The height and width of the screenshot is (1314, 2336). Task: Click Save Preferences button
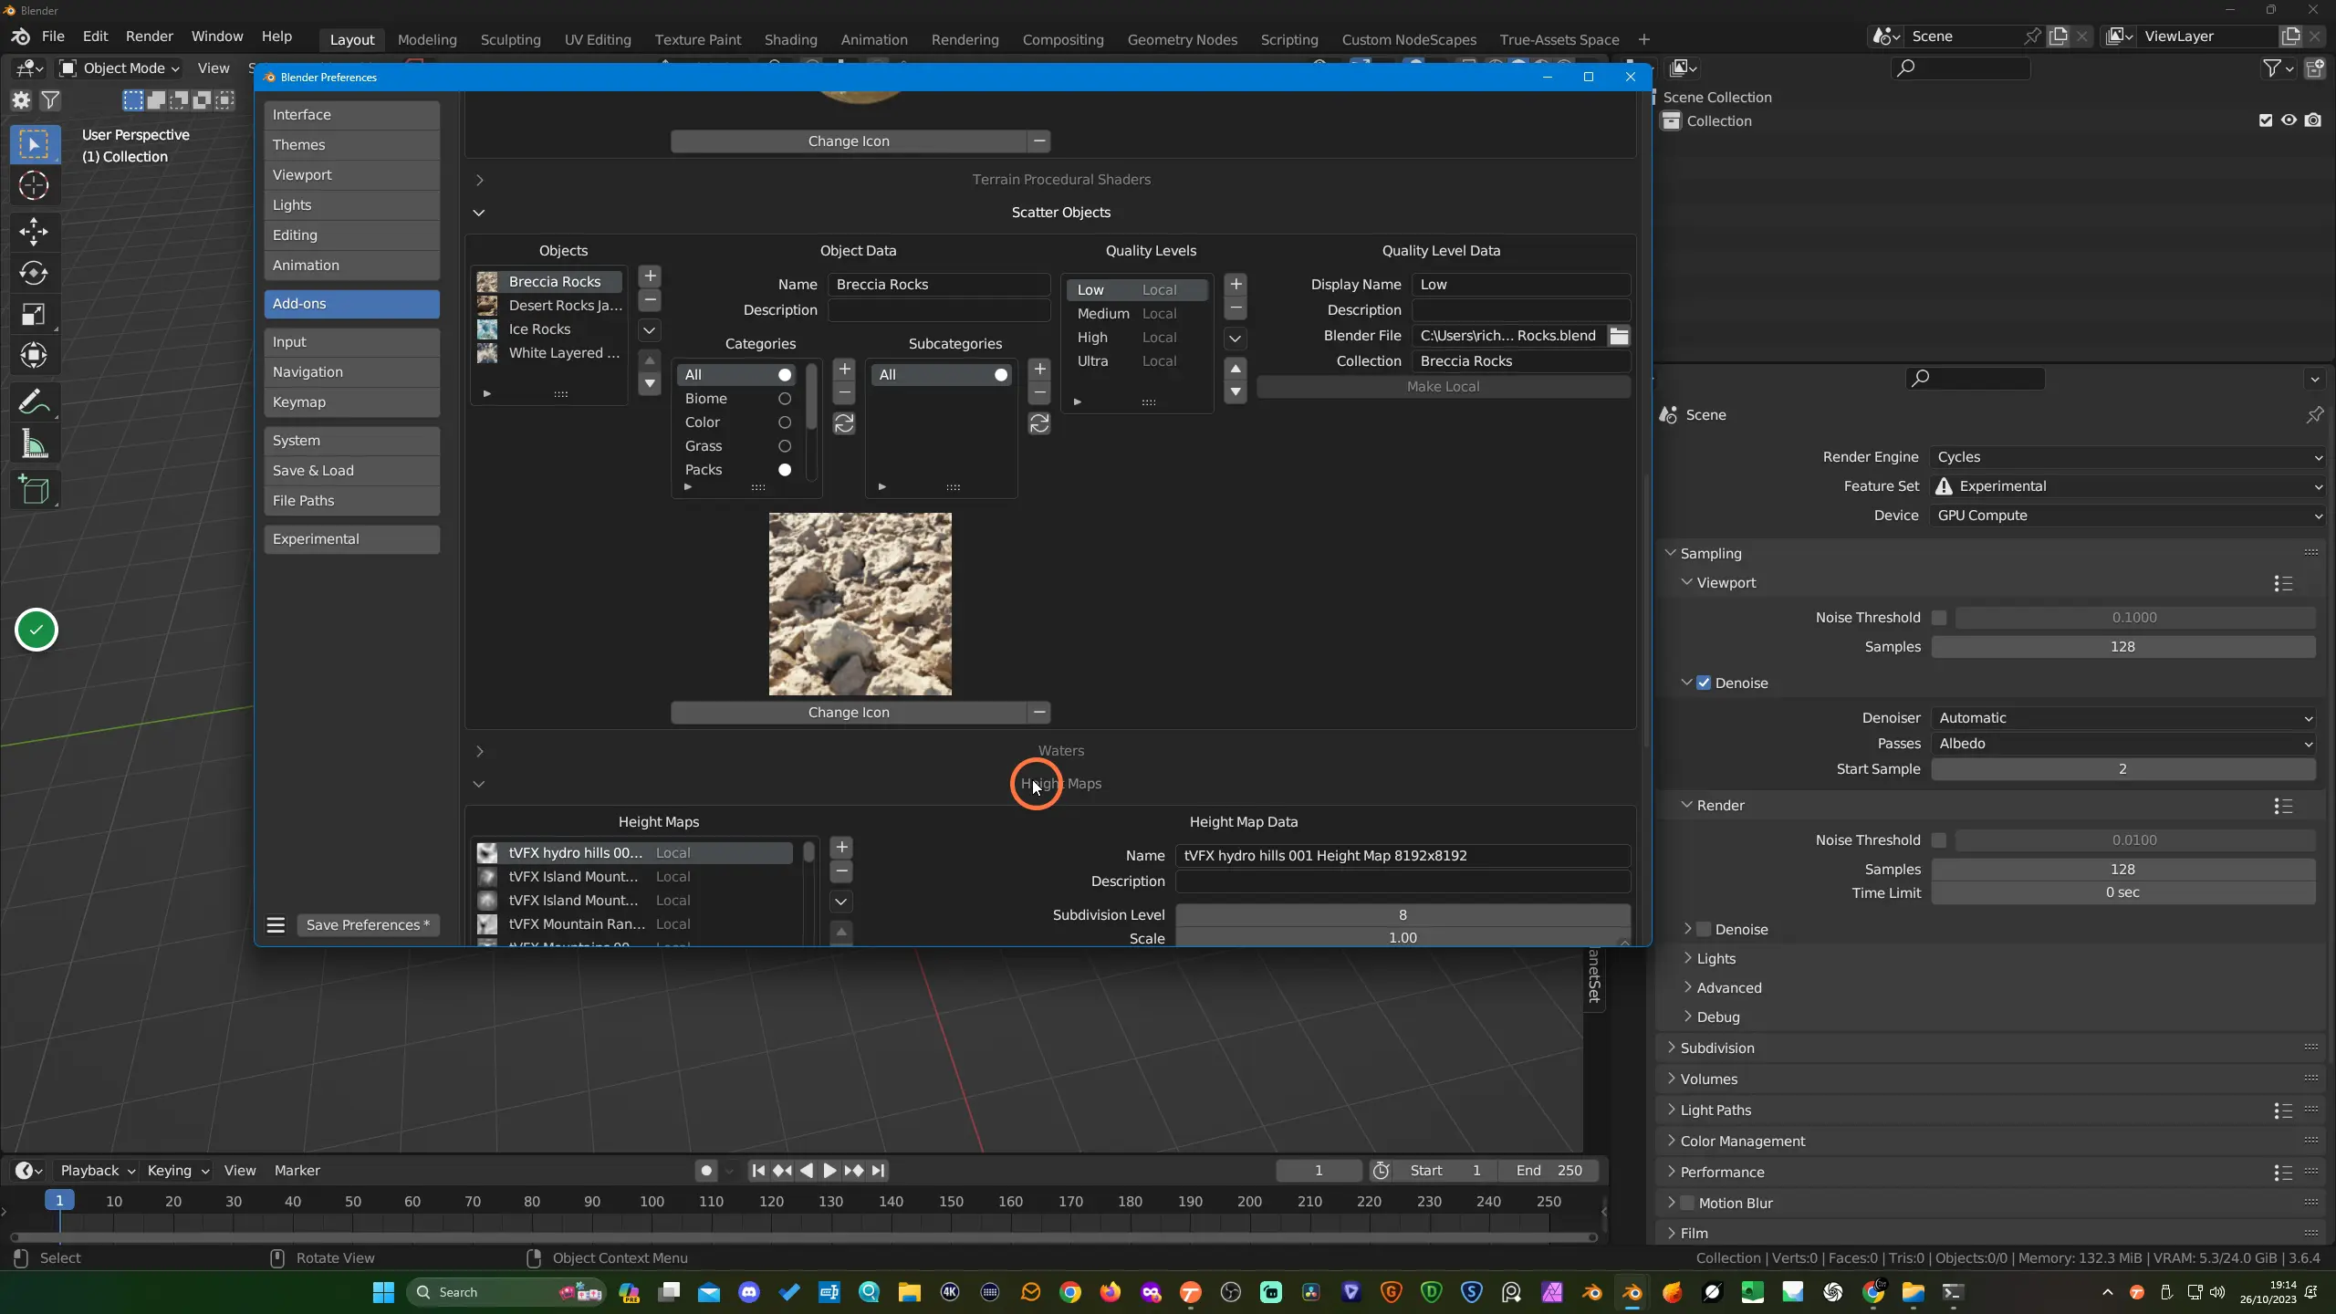pos(368,925)
